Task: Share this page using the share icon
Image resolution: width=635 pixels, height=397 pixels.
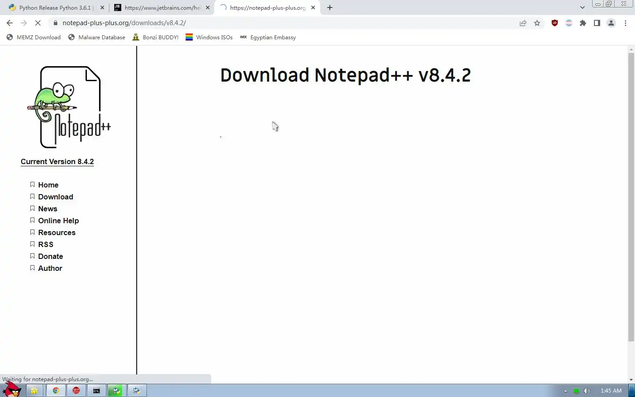Action: coord(523,23)
